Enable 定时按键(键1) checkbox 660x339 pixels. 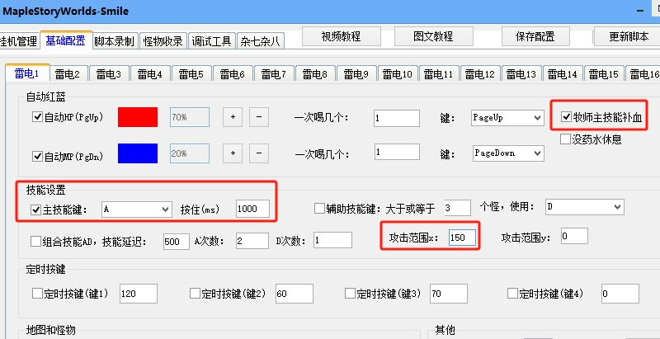[37, 293]
